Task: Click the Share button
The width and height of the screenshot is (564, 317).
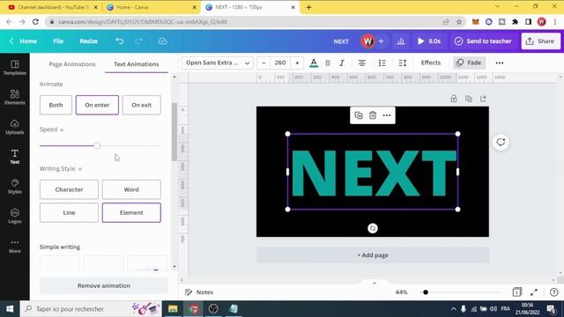Action: point(540,41)
